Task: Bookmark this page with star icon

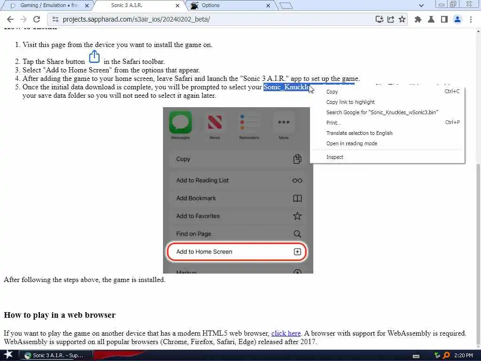Action: click(402, 19)
